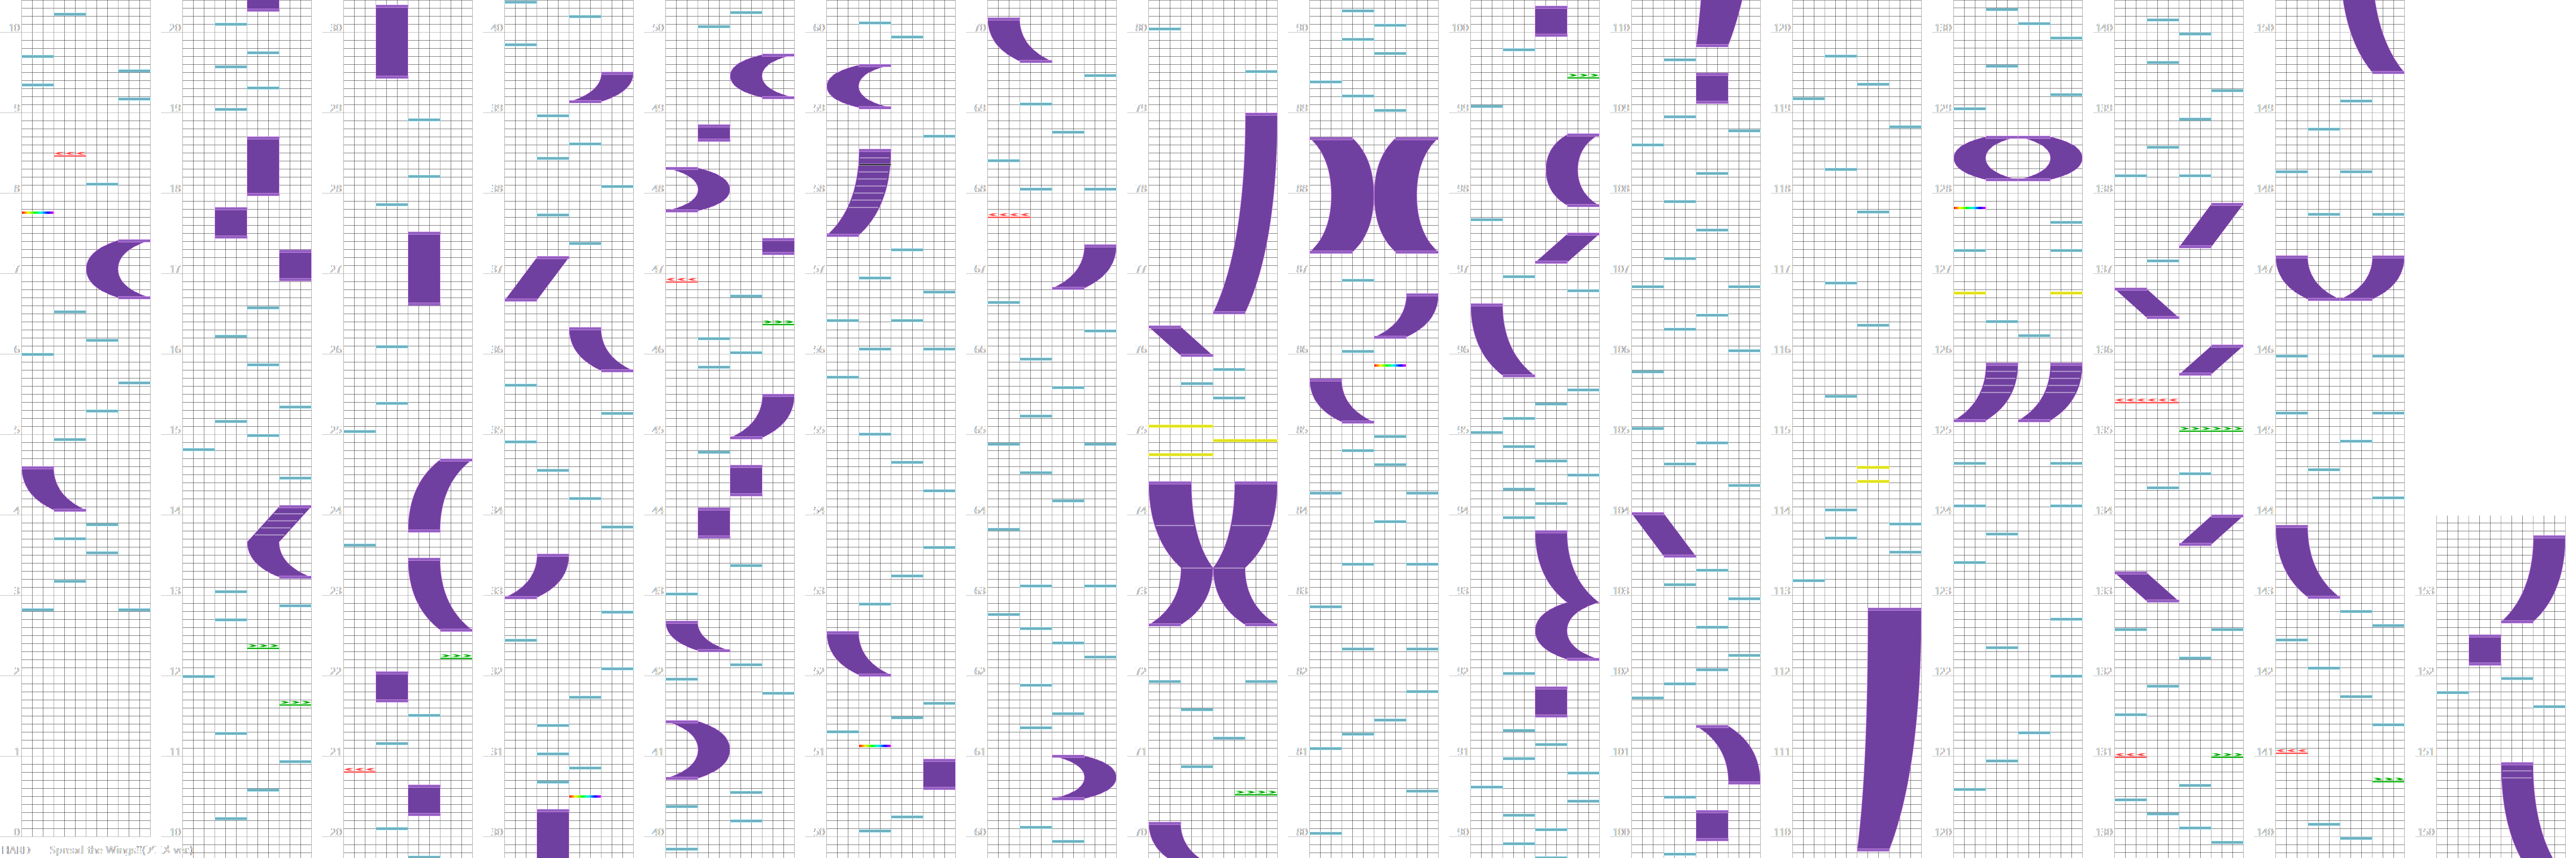Click the rainbow note in measure 30
This screenshot has height=858, width=2576.
(x=585, y=796)
